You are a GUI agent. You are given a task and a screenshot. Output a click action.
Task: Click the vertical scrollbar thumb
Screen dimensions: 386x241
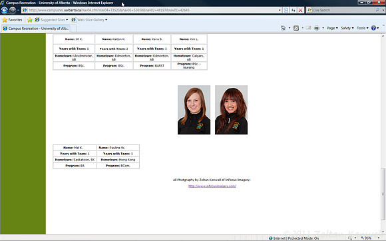click(x=383, y=194)
